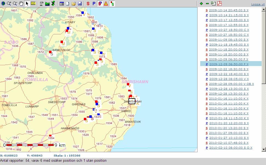Screen dimensions: 266x165
Task: Click the green minus icon
Action: click(x=207, y=3)
